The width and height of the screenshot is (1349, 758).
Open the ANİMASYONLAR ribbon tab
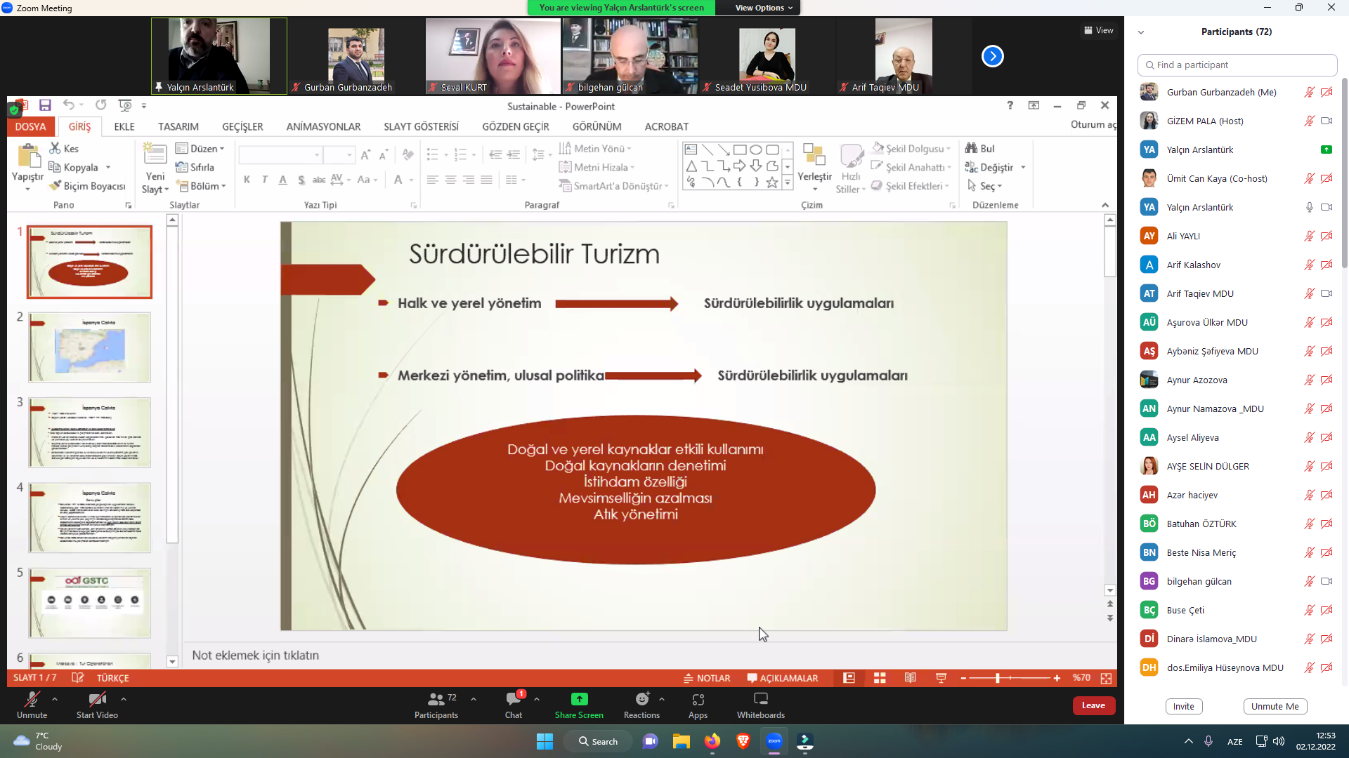tap(323, 126)
